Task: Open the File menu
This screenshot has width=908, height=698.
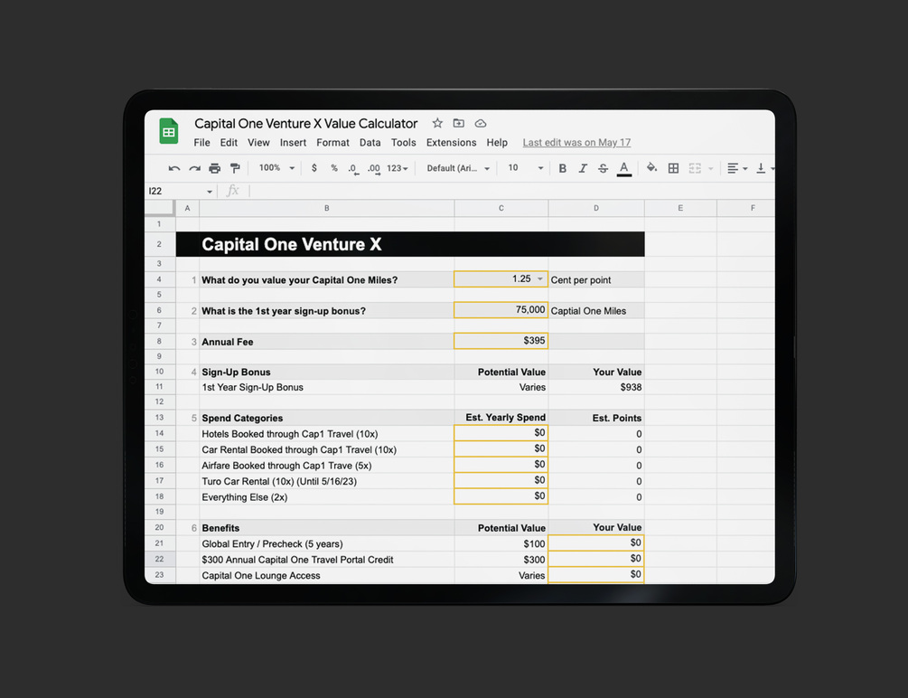Action: pos(201,143)
